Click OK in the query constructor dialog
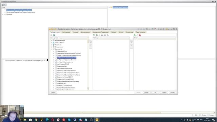 click(x=155, y=93)
